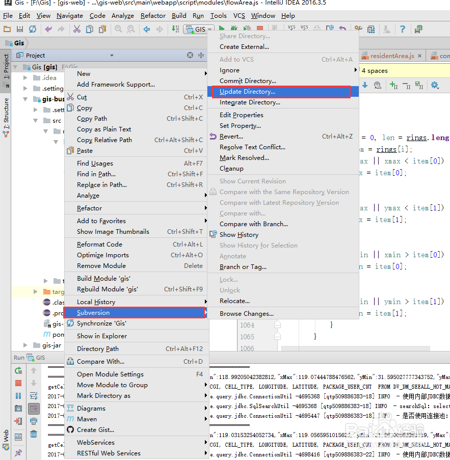Pause output in the Run panel
The width and height of the screenshot is (450, 460).
point(18,396)
